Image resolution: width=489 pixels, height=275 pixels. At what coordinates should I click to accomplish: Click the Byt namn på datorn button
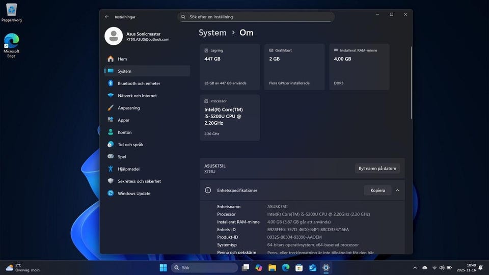pos(377,169)
